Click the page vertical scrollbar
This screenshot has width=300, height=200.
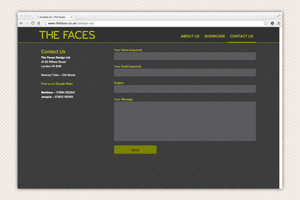click(x=280, y=108)
